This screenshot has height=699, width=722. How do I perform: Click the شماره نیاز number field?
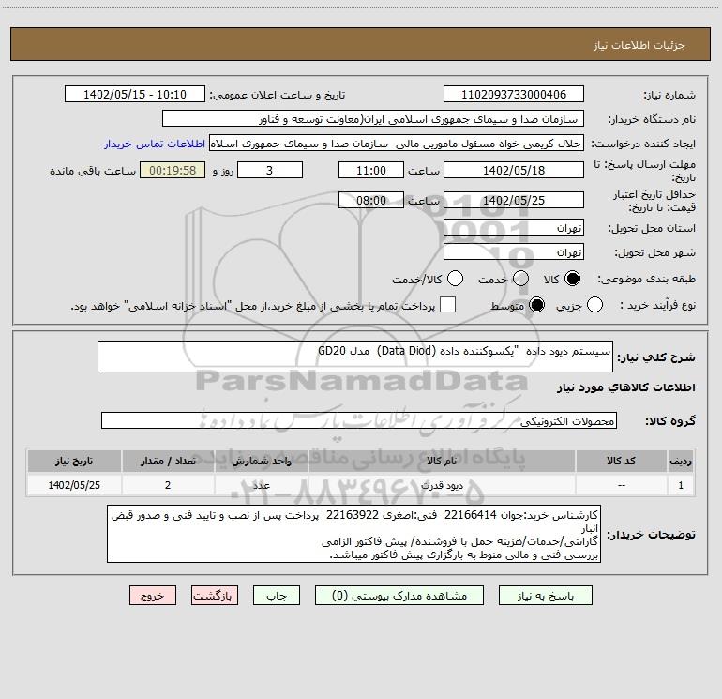(x=514, y=94)
